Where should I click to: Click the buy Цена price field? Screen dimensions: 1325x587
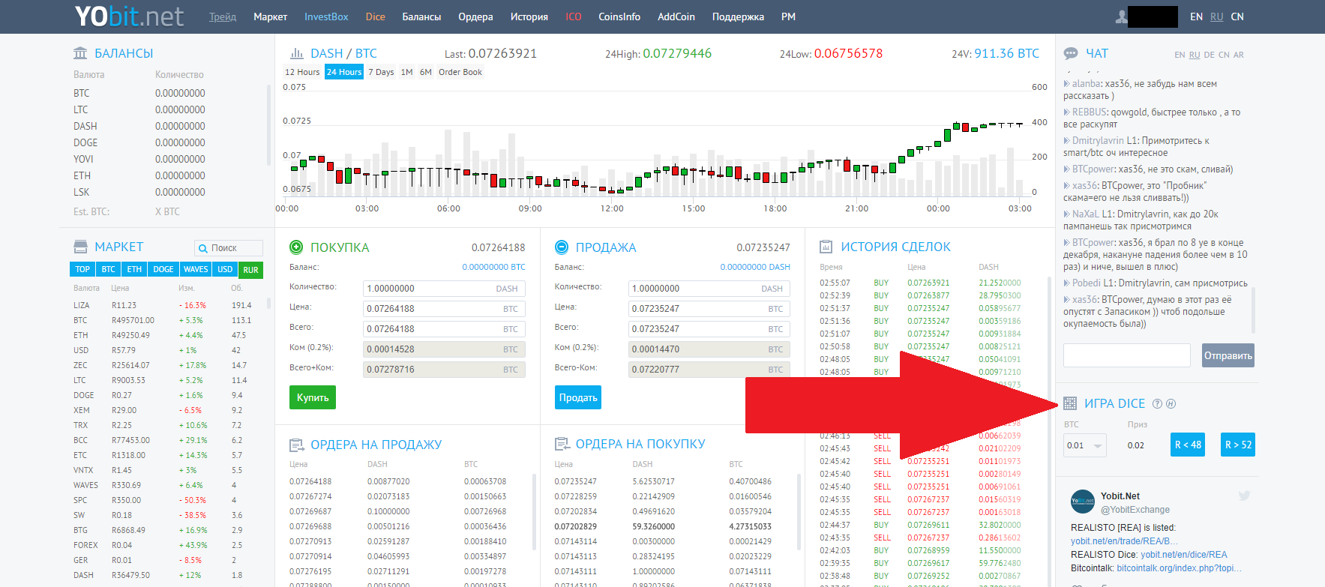pos(444,309)
